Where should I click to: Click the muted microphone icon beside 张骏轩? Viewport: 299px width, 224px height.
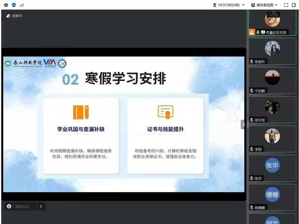tap(252, 62)
